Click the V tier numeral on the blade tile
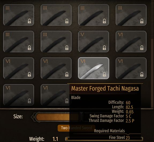Screen dimensions: 154x142 coord(82,34)
